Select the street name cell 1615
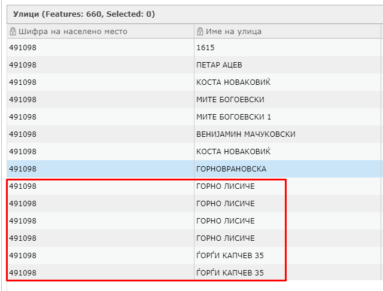Image resolution: width=383 pixels, height=291 pixels. [205, 48]
